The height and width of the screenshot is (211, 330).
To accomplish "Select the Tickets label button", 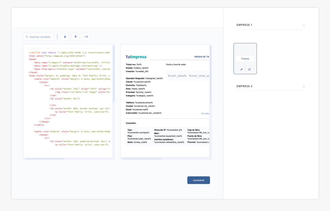I will (x=245, y=59).
